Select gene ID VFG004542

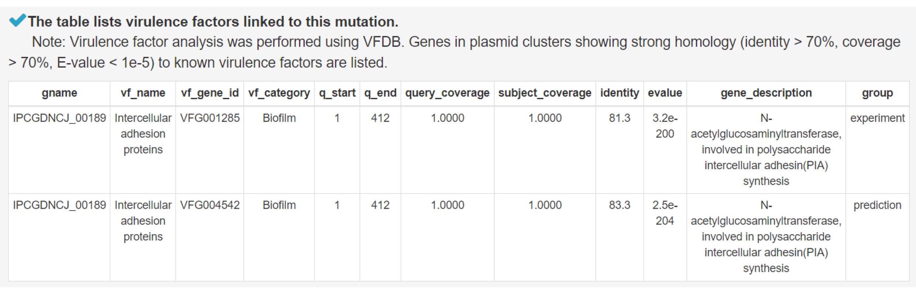tap(210, 205)
